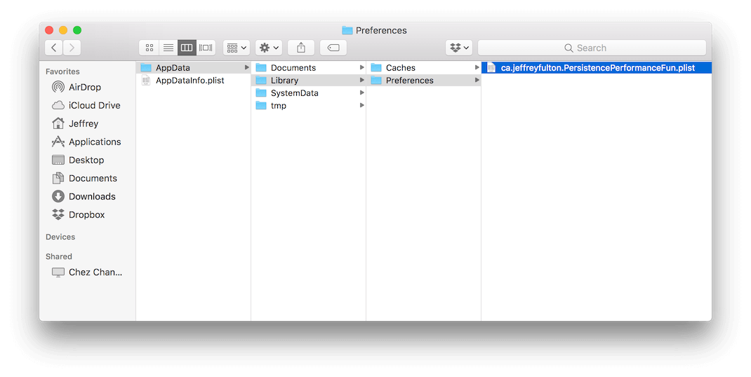Click the disclosure arrow next to AppData
Screen dimensions: 751x377
tap(246, 67)
